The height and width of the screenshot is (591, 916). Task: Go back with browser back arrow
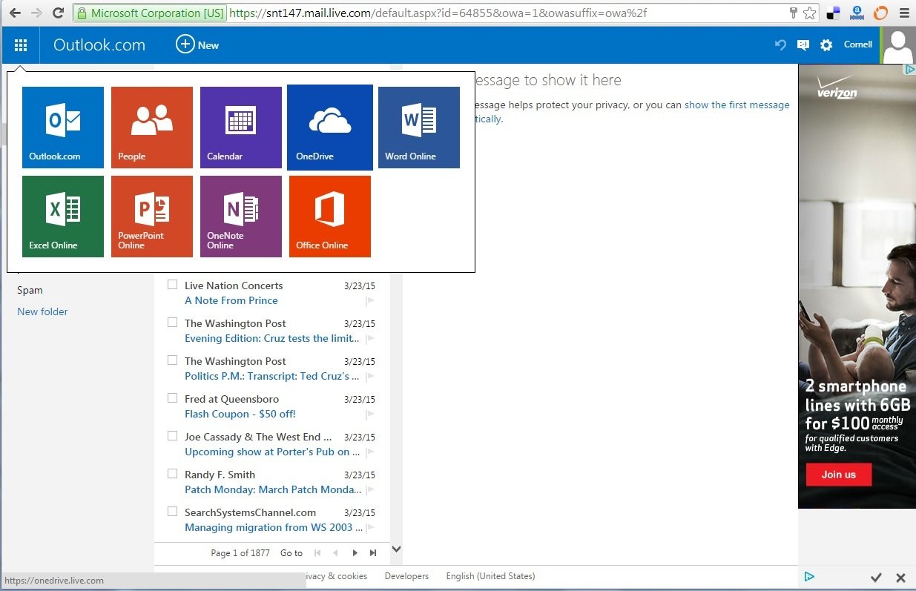point(15,13)
